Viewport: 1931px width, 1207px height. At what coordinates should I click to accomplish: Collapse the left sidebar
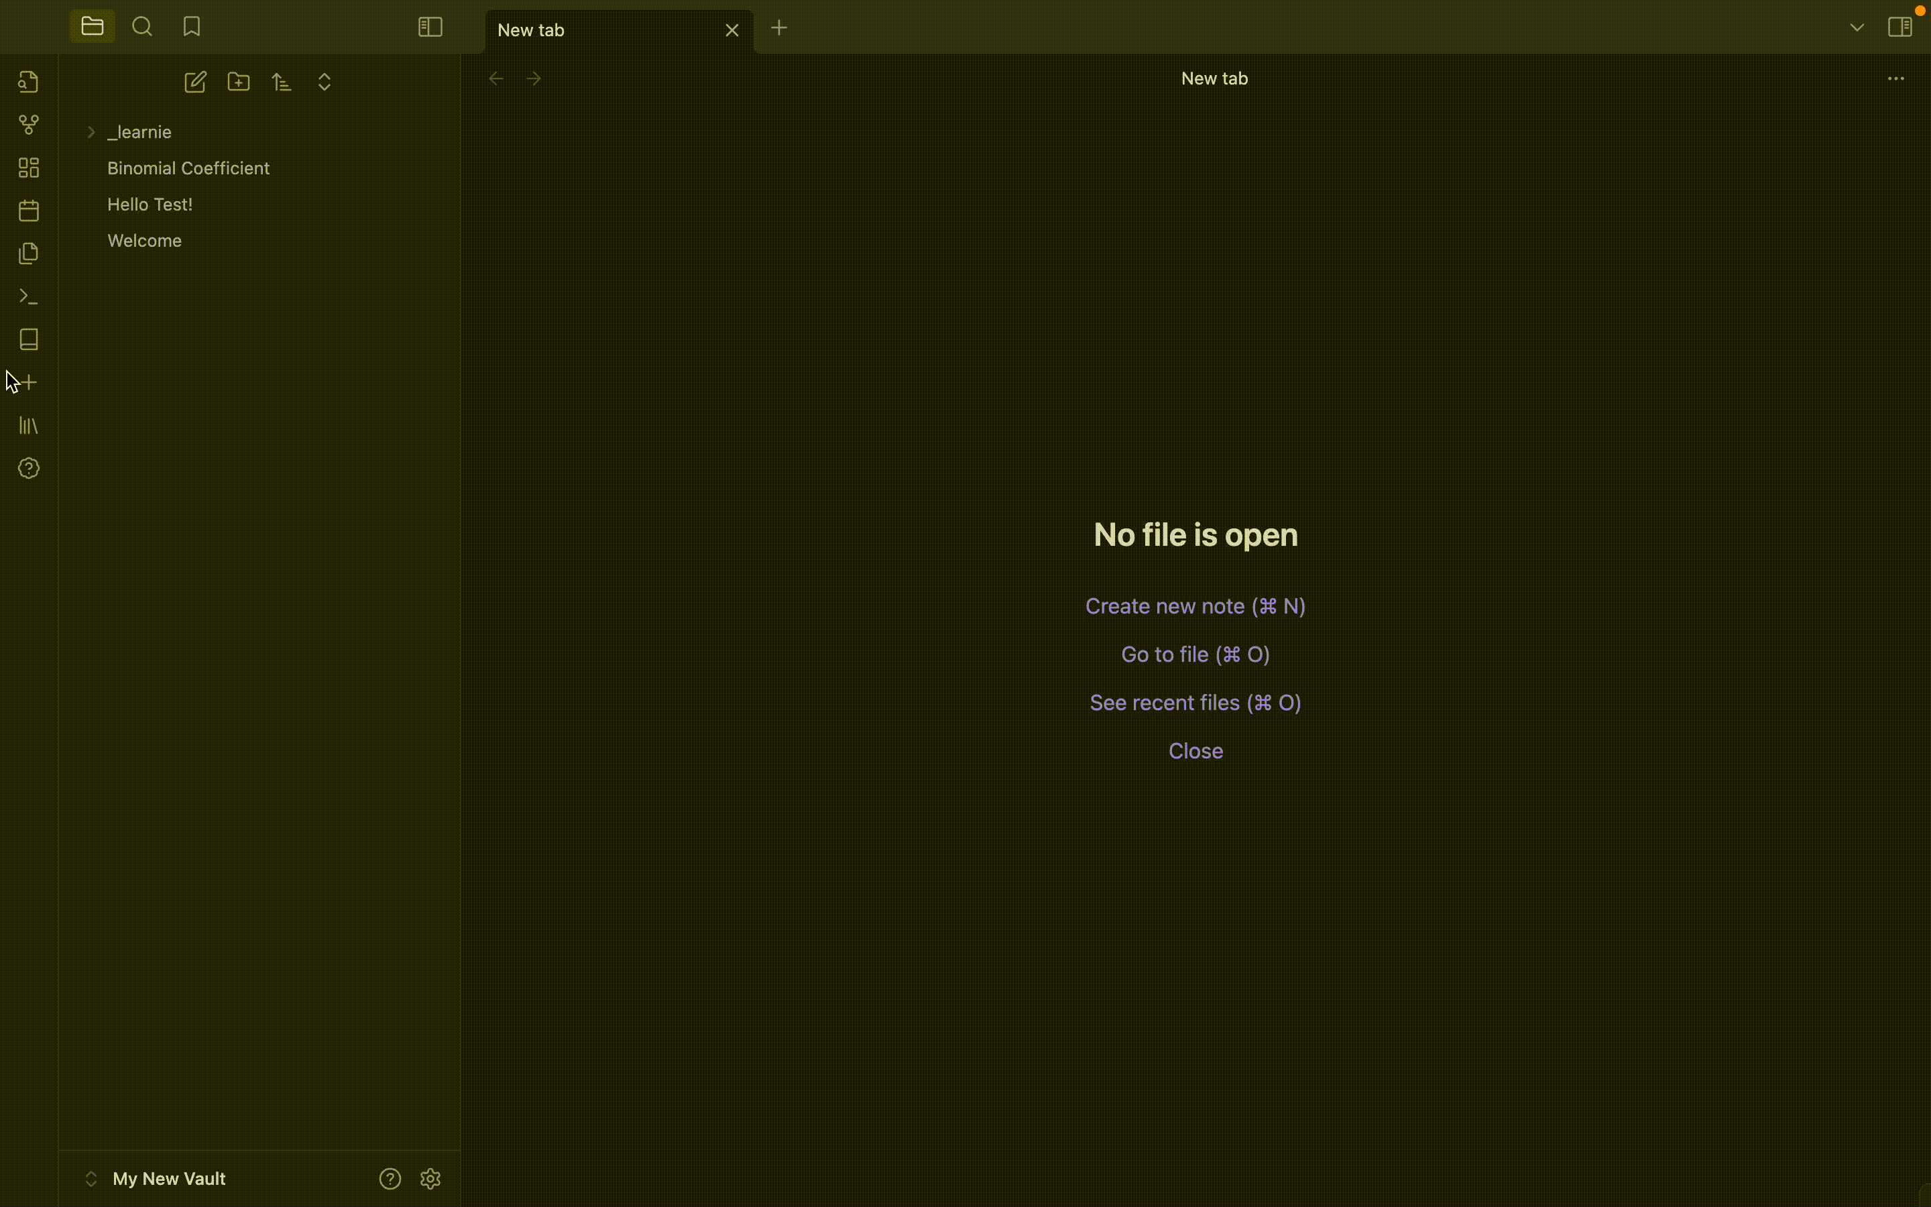click(x=429, y=25)
